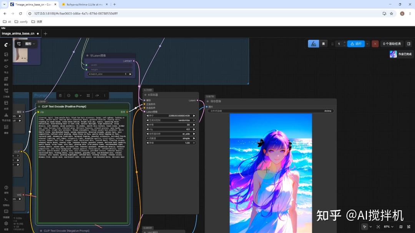The width and height of the screenshot is (415, 233).
Task: Open the comfy bookmarks folder
Action: [21, 21]
